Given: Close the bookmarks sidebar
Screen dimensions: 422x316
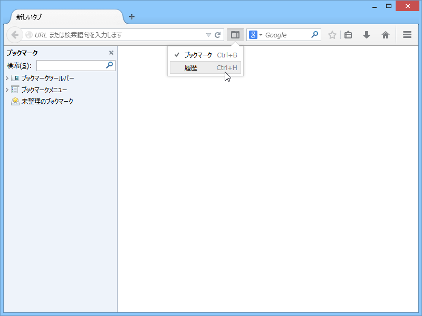Looking at the screenshot, I should [x=111, y=53].
